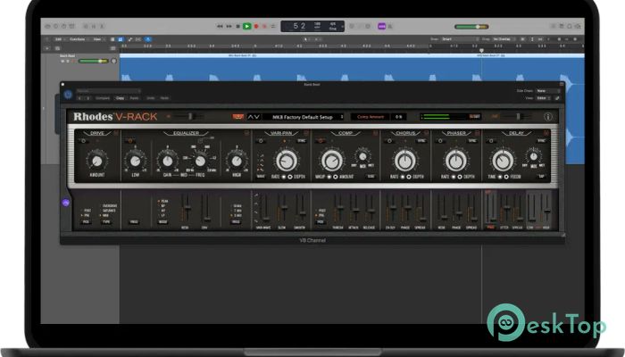This screenshot has height=357, width=625.
Task: Click the Comp Attack fader
Action: [354, 209]
